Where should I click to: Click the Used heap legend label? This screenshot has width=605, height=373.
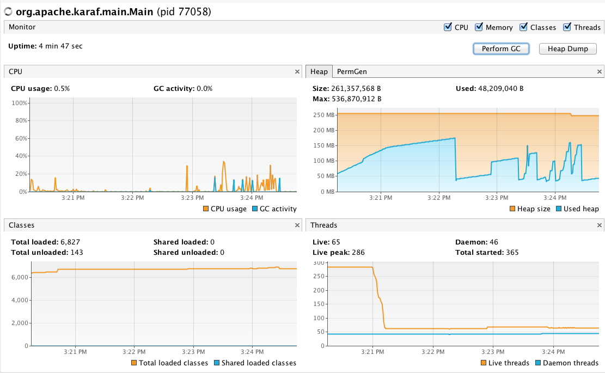pyautogui.click(x=581, y=209)
